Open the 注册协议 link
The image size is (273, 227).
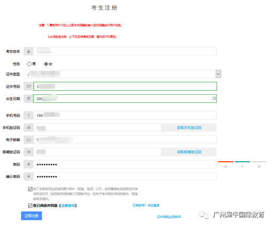[x=68, y=206]
